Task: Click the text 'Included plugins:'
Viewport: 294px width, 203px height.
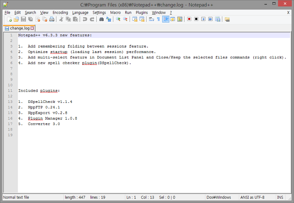Action: [39, 91]
